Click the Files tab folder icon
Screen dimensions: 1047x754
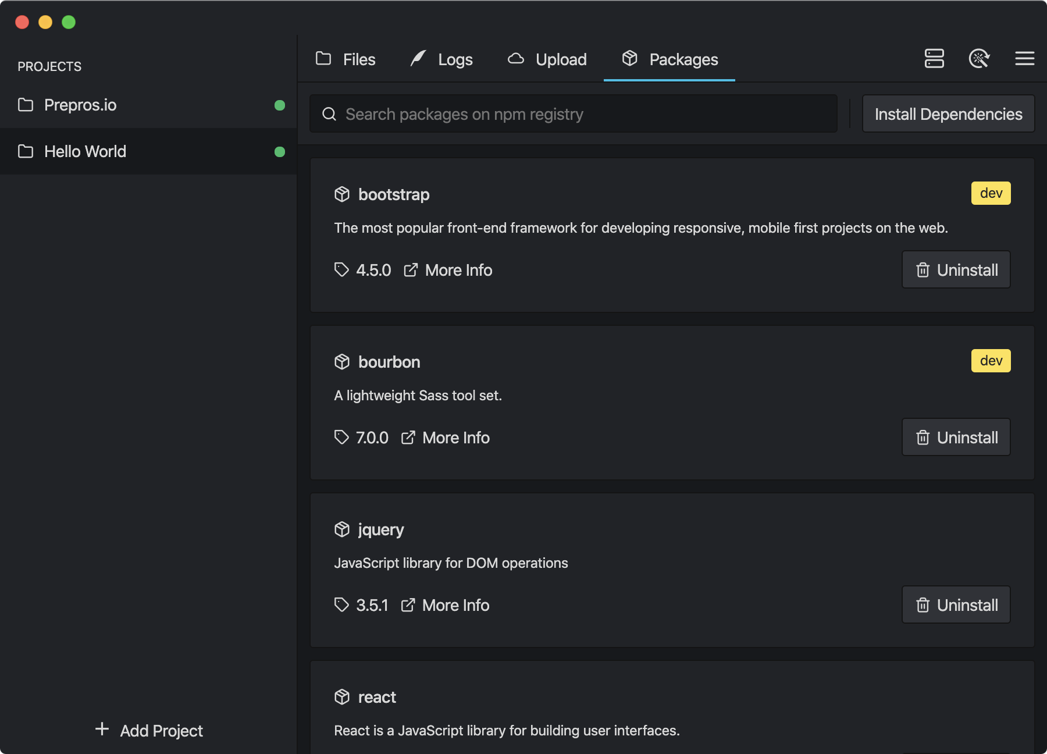point(323,58)
